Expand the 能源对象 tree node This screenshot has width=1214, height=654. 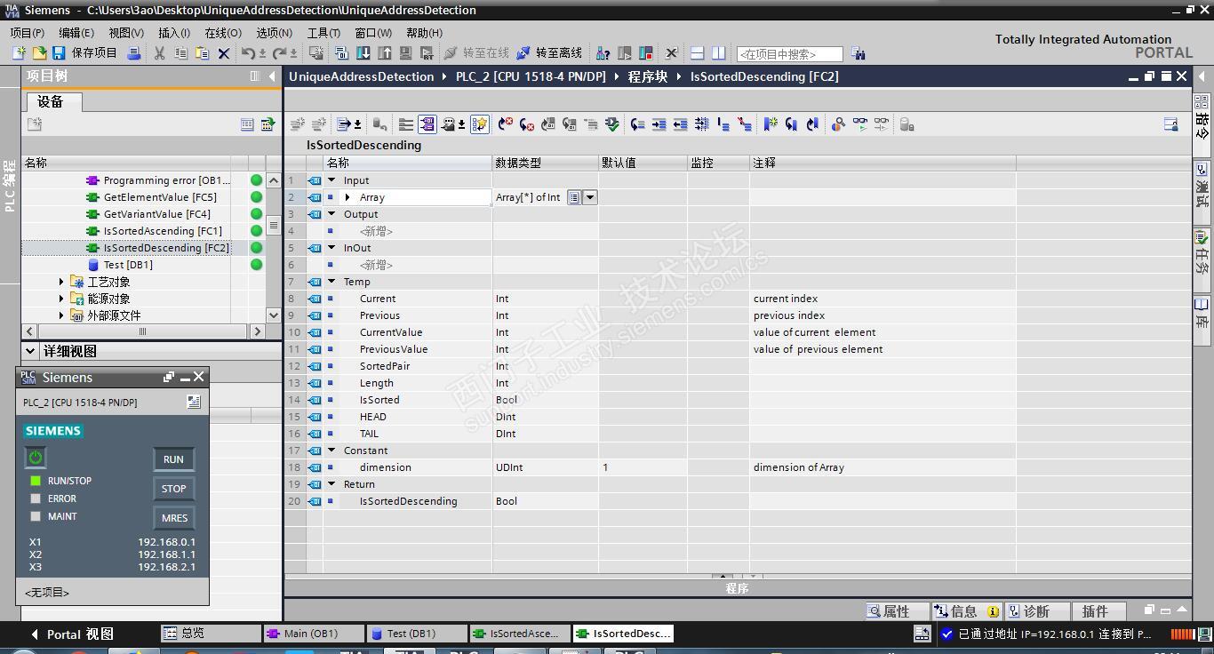[x=61, y=299]
